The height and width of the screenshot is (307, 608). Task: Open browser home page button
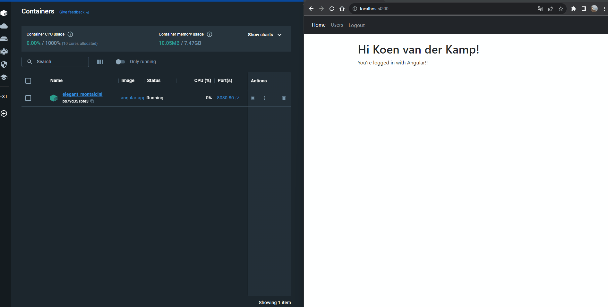342,9
